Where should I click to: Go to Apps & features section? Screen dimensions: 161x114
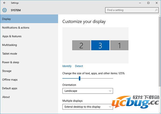pyautogui.click(x=12, y=36)
